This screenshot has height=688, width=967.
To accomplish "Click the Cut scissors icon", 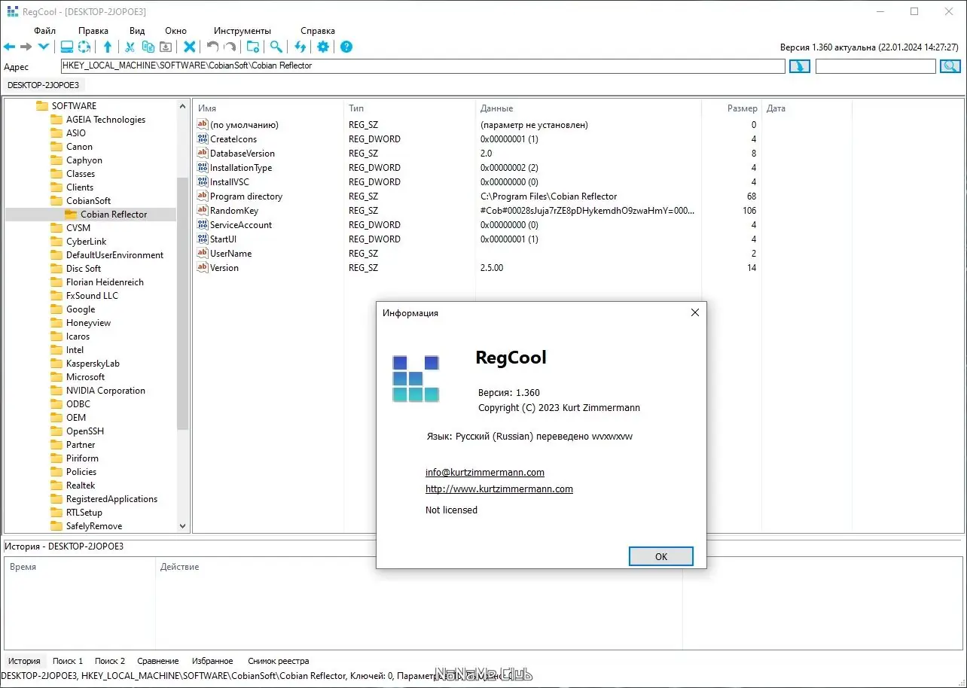I will coord(130,47).
